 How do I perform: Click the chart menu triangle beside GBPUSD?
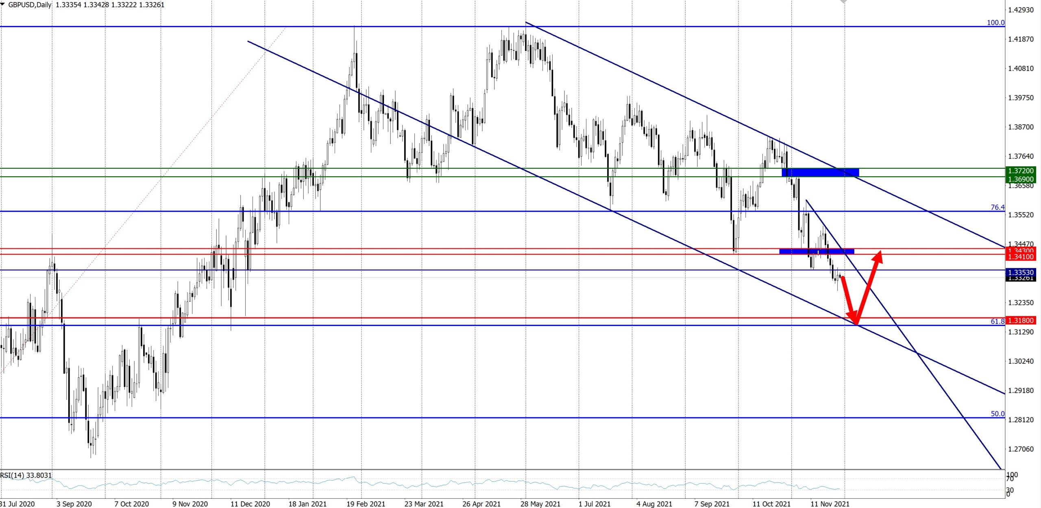tap(3, 4)
